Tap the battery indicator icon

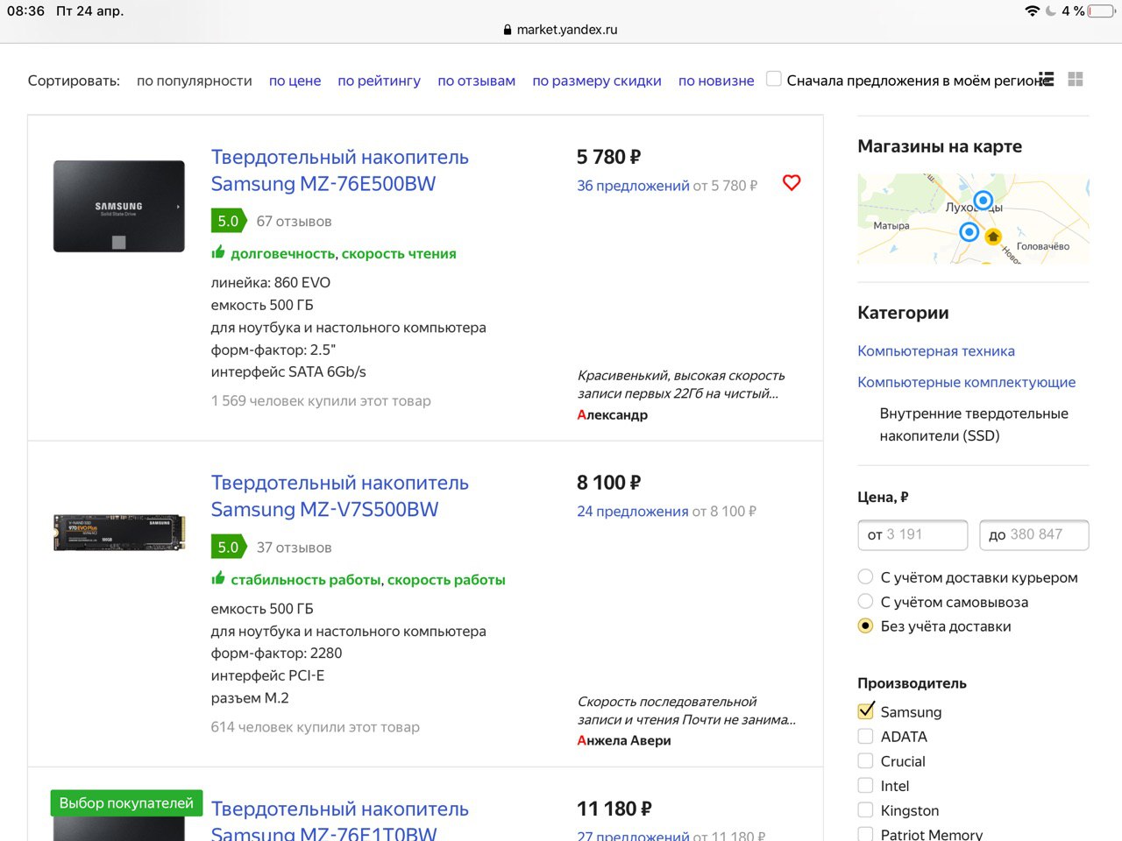coord(1102,11)
